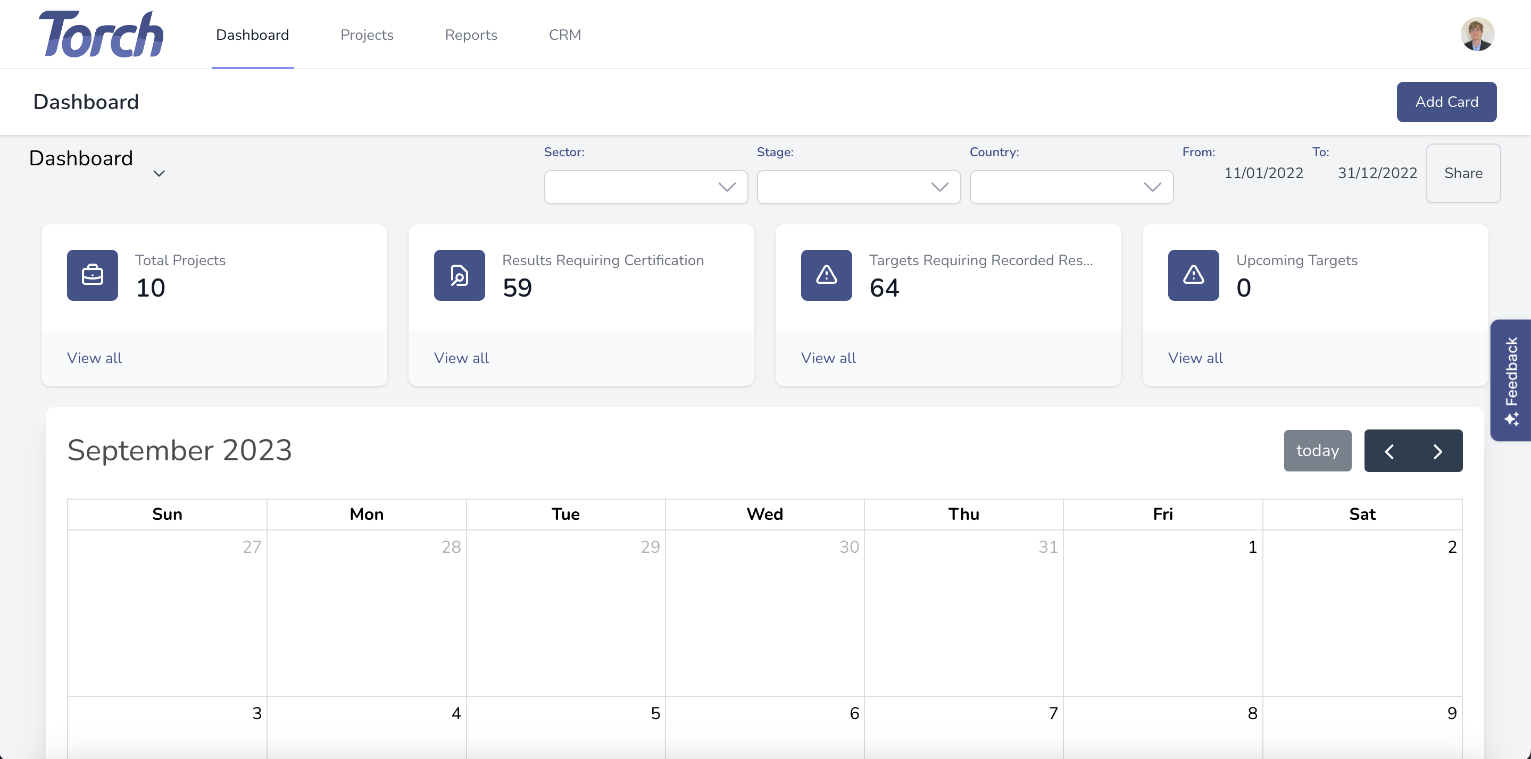This screenshot has width=1531, height=759.
Task: Click Results Requiring Certification count 59
Action: coord(517,288)
